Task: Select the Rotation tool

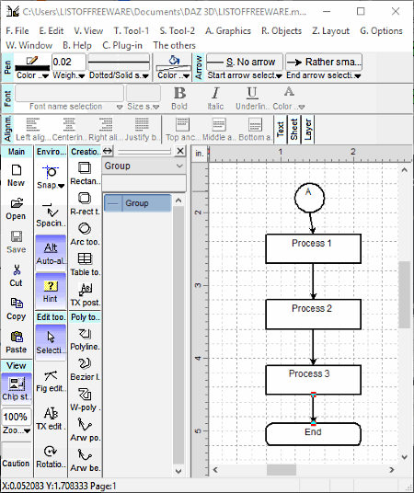Action: (51, 456)
